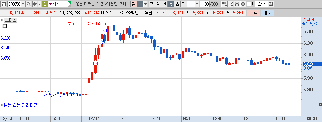Click the minute interval value 1 field
322x122 pixels.
coord(191,4)
